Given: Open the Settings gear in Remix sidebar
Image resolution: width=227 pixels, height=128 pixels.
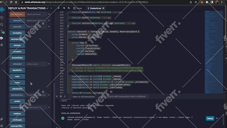Looking at the screenshot, I should point(2,126).
